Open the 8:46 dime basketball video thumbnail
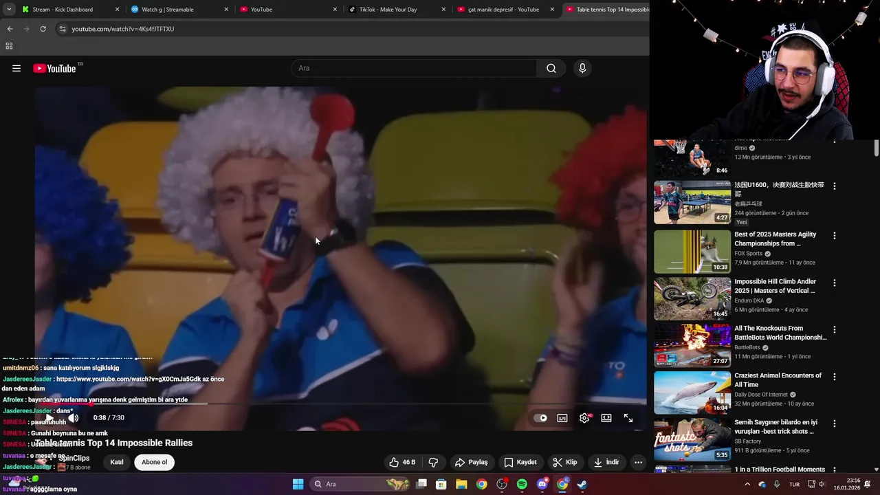This screenshot has height=495, width=880. (x=692, y=158)
